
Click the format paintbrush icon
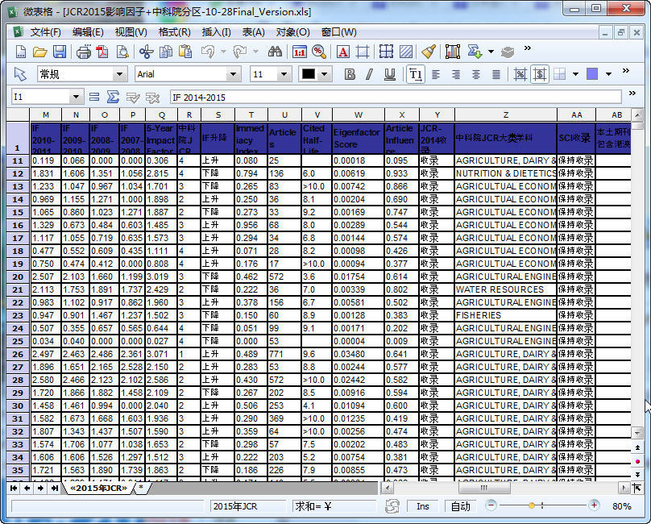[428, 52]
